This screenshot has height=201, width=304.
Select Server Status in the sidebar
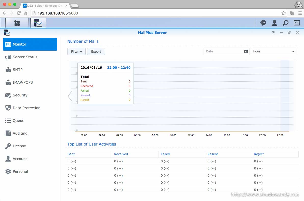click(25, 57)
